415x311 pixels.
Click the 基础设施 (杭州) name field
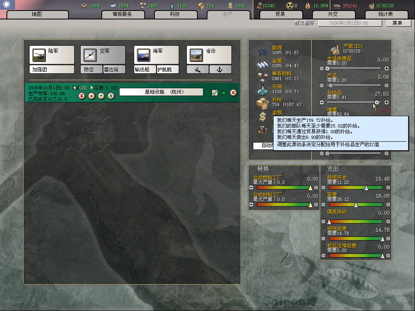tap(161, 92)
